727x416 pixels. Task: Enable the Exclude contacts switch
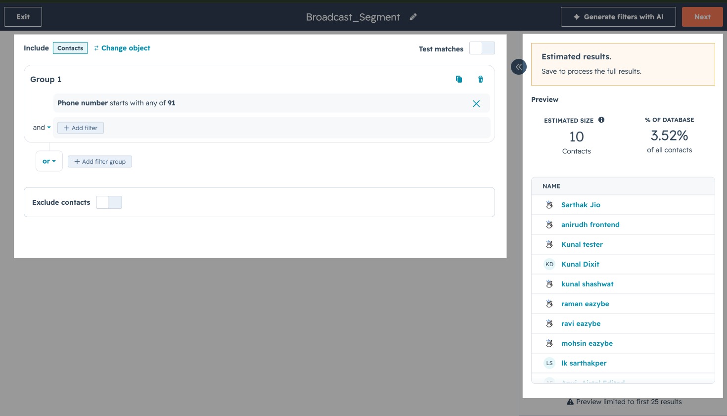pyautogui.click(x=109, y=202)
